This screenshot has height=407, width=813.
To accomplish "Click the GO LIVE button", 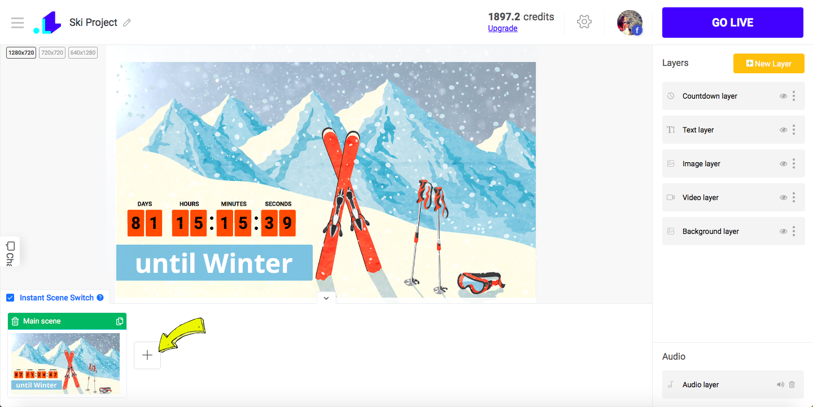I will (733, 23).
